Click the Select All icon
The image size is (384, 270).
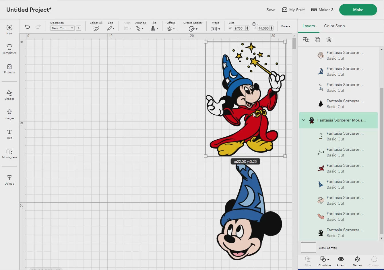tap(96, 28)
